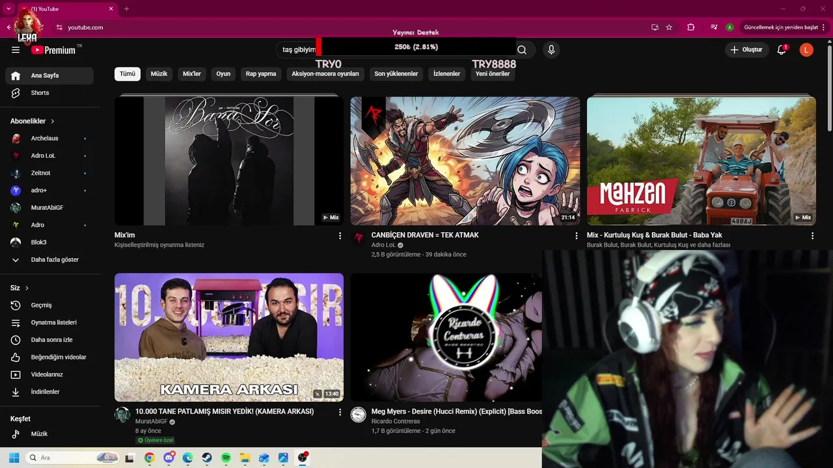Open the Meg Myers Desire thumbnail
This screenshot has height=468, width=833.
click(446, 337)
